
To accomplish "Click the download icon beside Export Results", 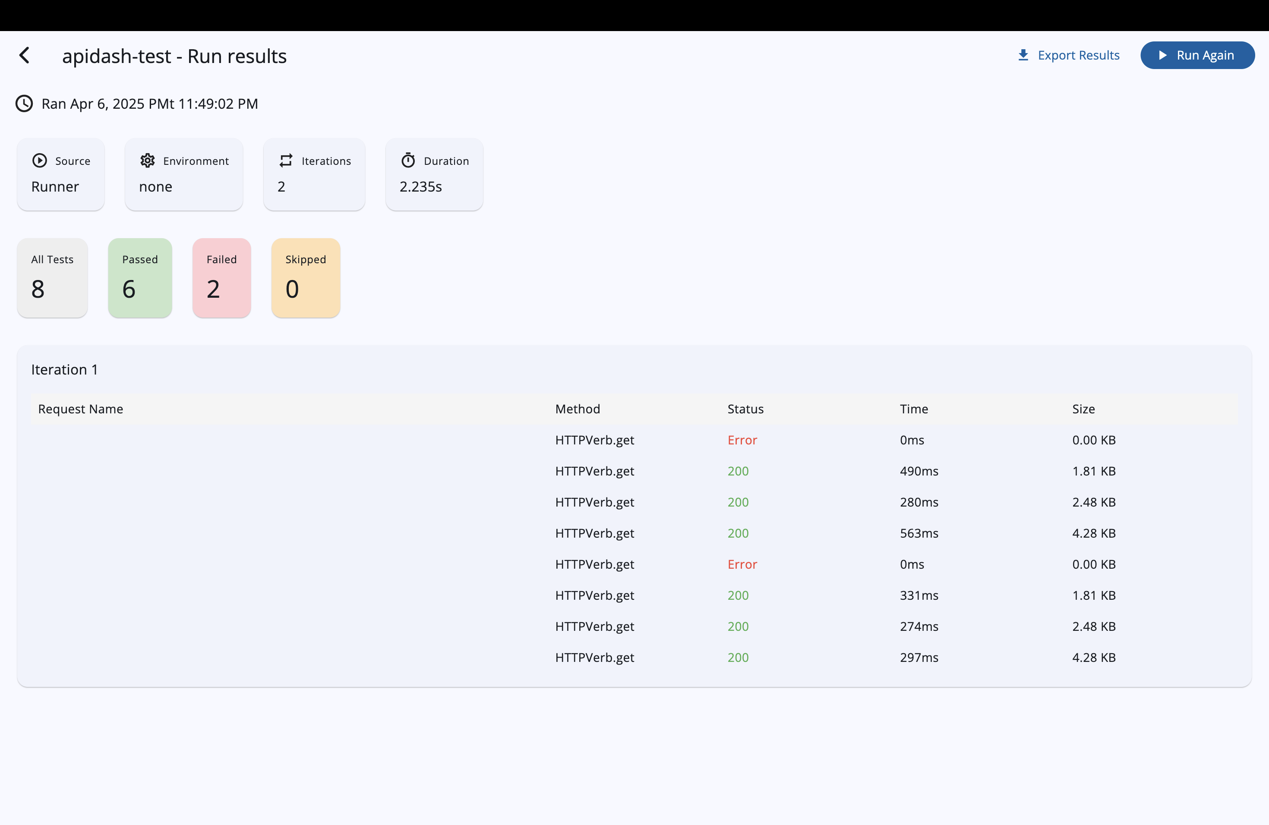I will pos(1023,55).
